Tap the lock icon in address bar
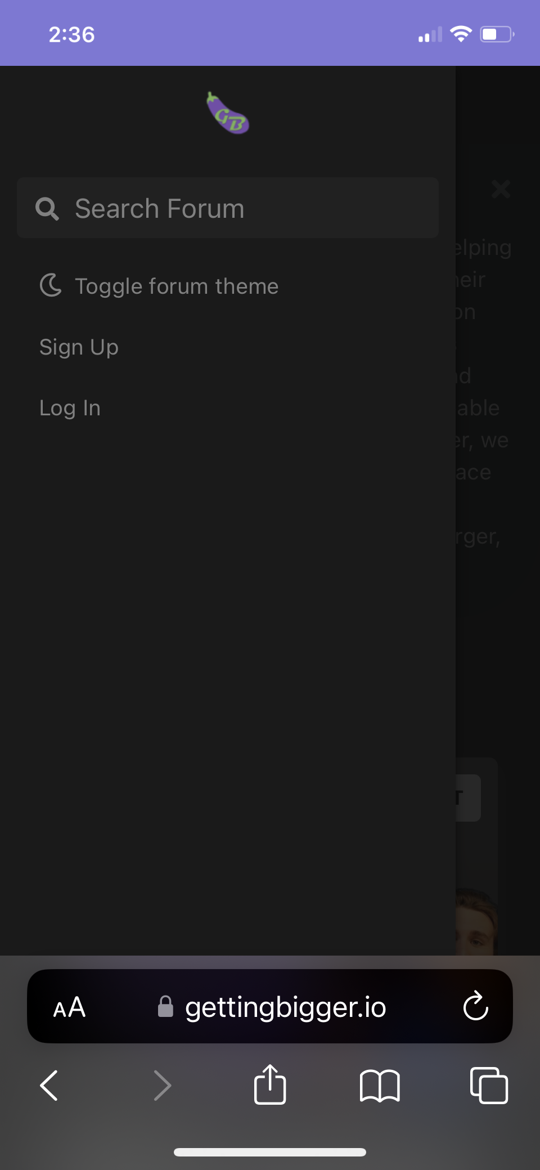Viewport: 540px width, 1170px height. tap(165, 1006)
